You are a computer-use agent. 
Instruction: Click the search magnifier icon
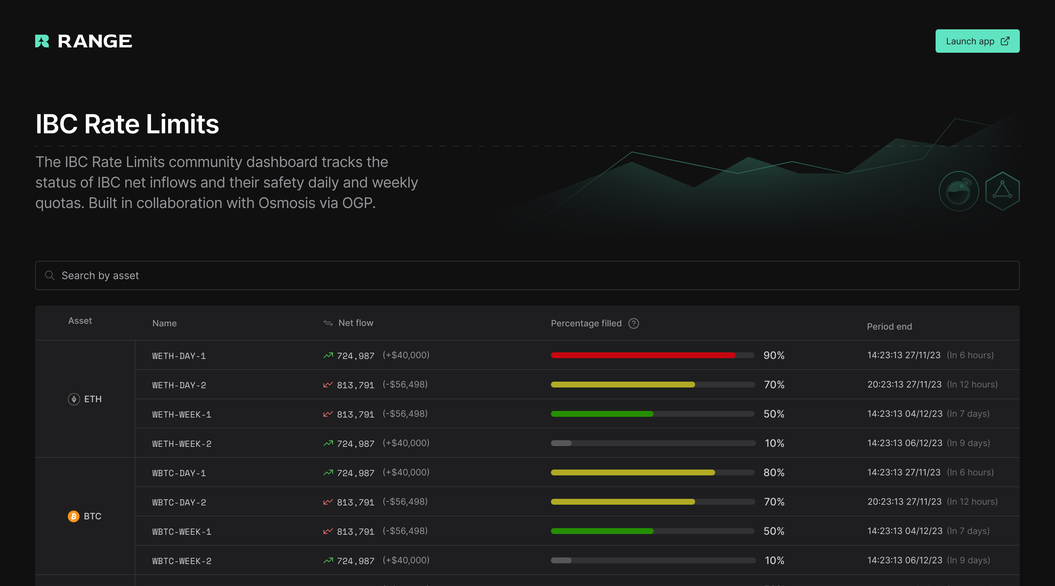click(49, 275)
